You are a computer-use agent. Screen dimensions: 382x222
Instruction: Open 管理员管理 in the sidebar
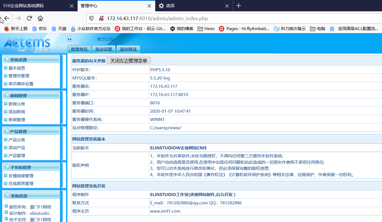(x=19, y=76)
